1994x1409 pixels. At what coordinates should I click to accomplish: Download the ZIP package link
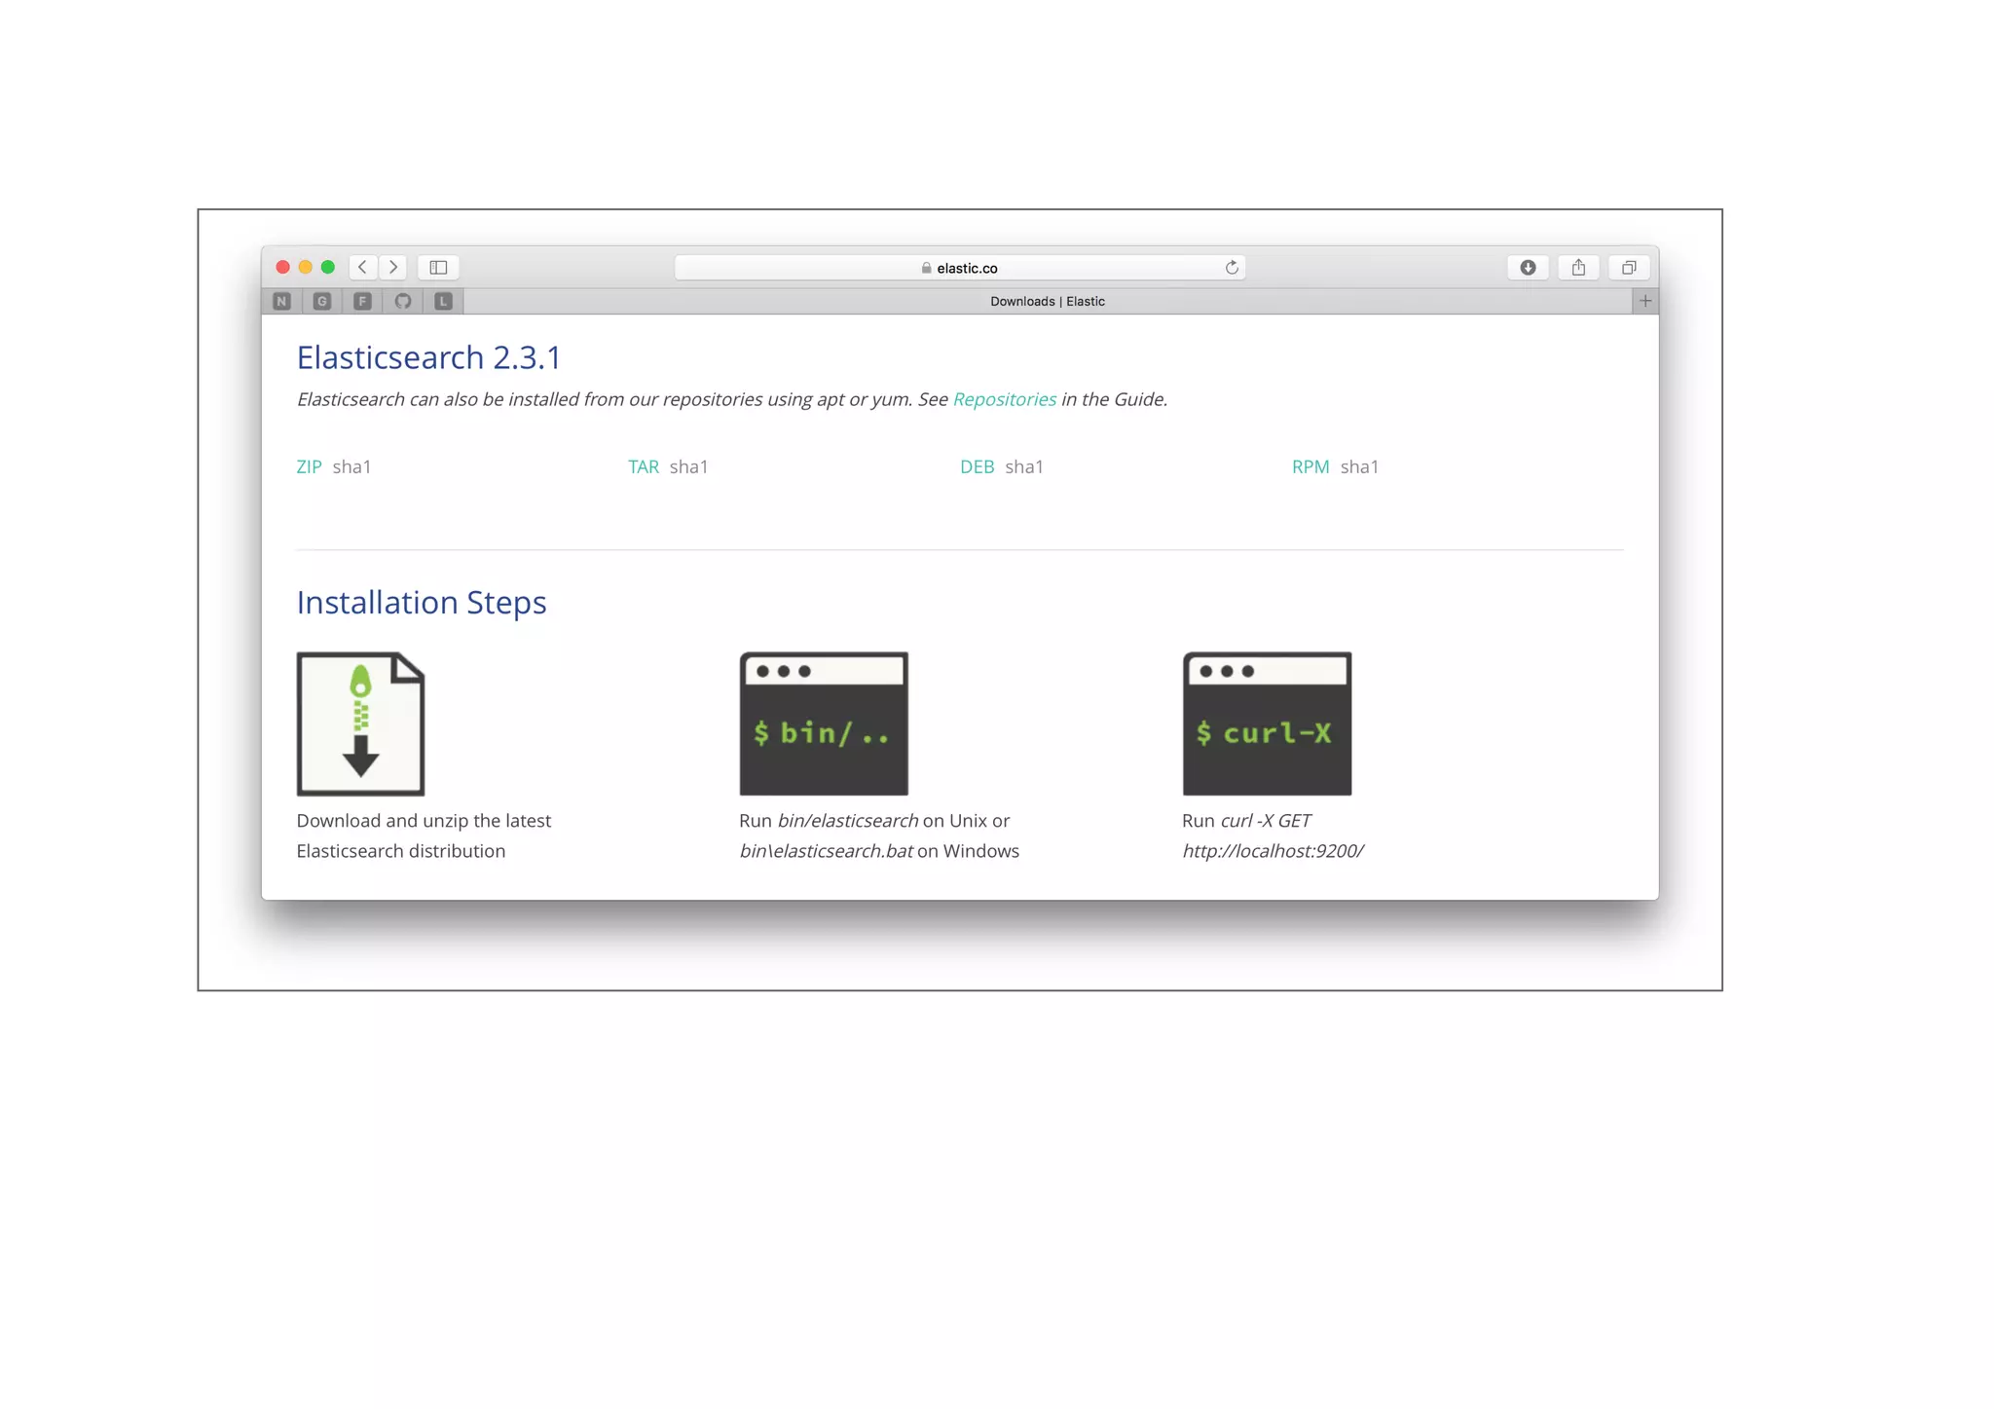point(309,466)
